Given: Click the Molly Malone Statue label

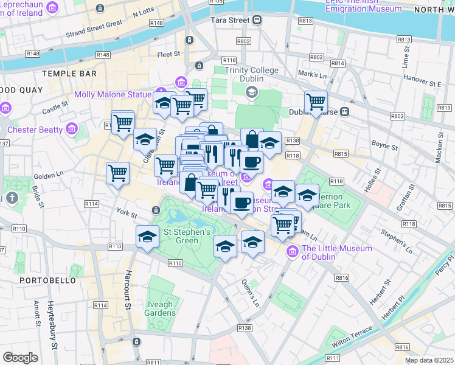Looking at the screenshot, I should [x=113, y=94].
